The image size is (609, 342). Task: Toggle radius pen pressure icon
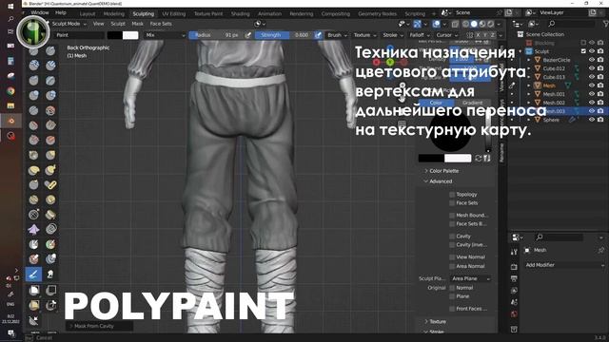coord(248,35)
